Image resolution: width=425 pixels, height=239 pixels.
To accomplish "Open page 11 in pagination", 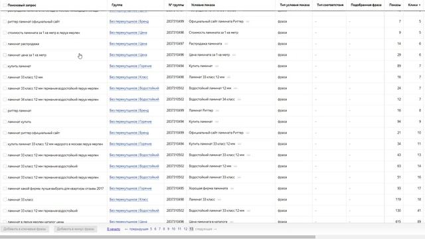I will coord(179,229).
